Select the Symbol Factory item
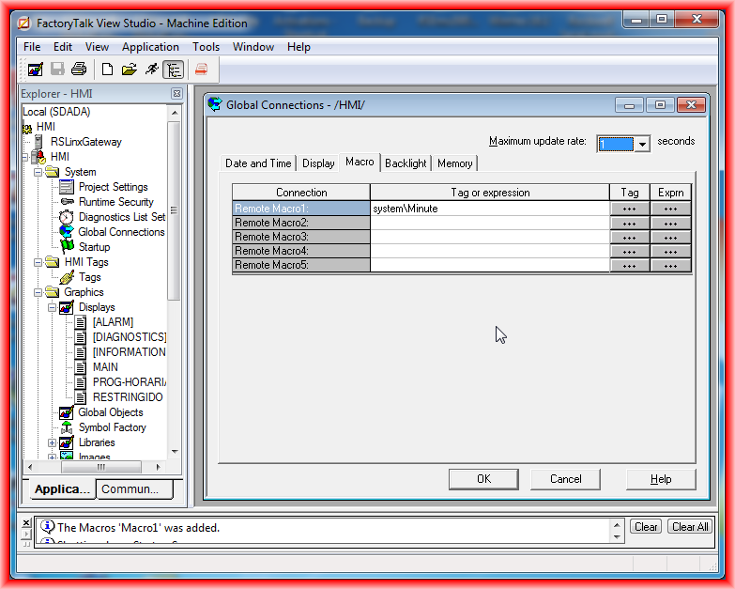 112,427
